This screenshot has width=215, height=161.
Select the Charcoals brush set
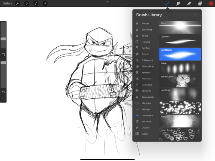click(x=147, y=85)
